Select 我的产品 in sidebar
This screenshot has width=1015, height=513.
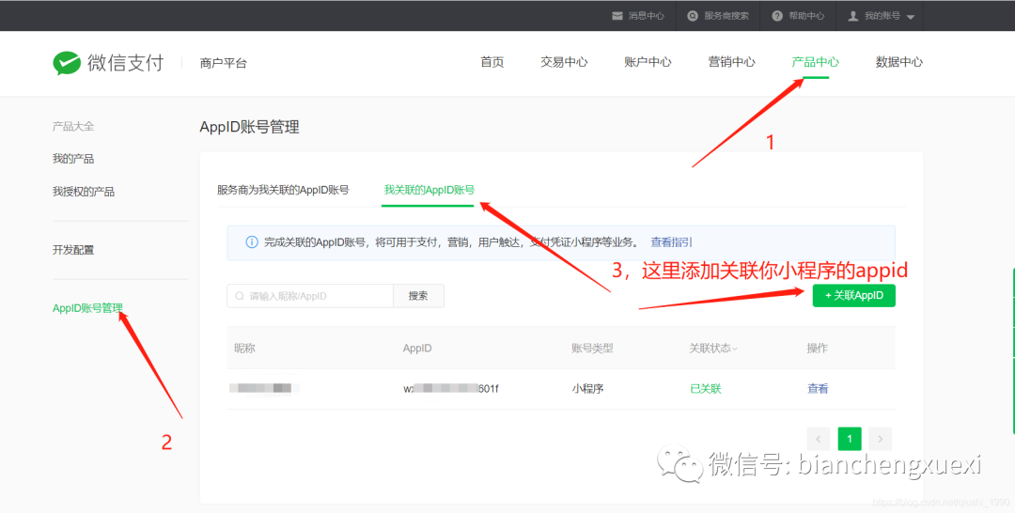pyautogui.click(x=73, y=159)
